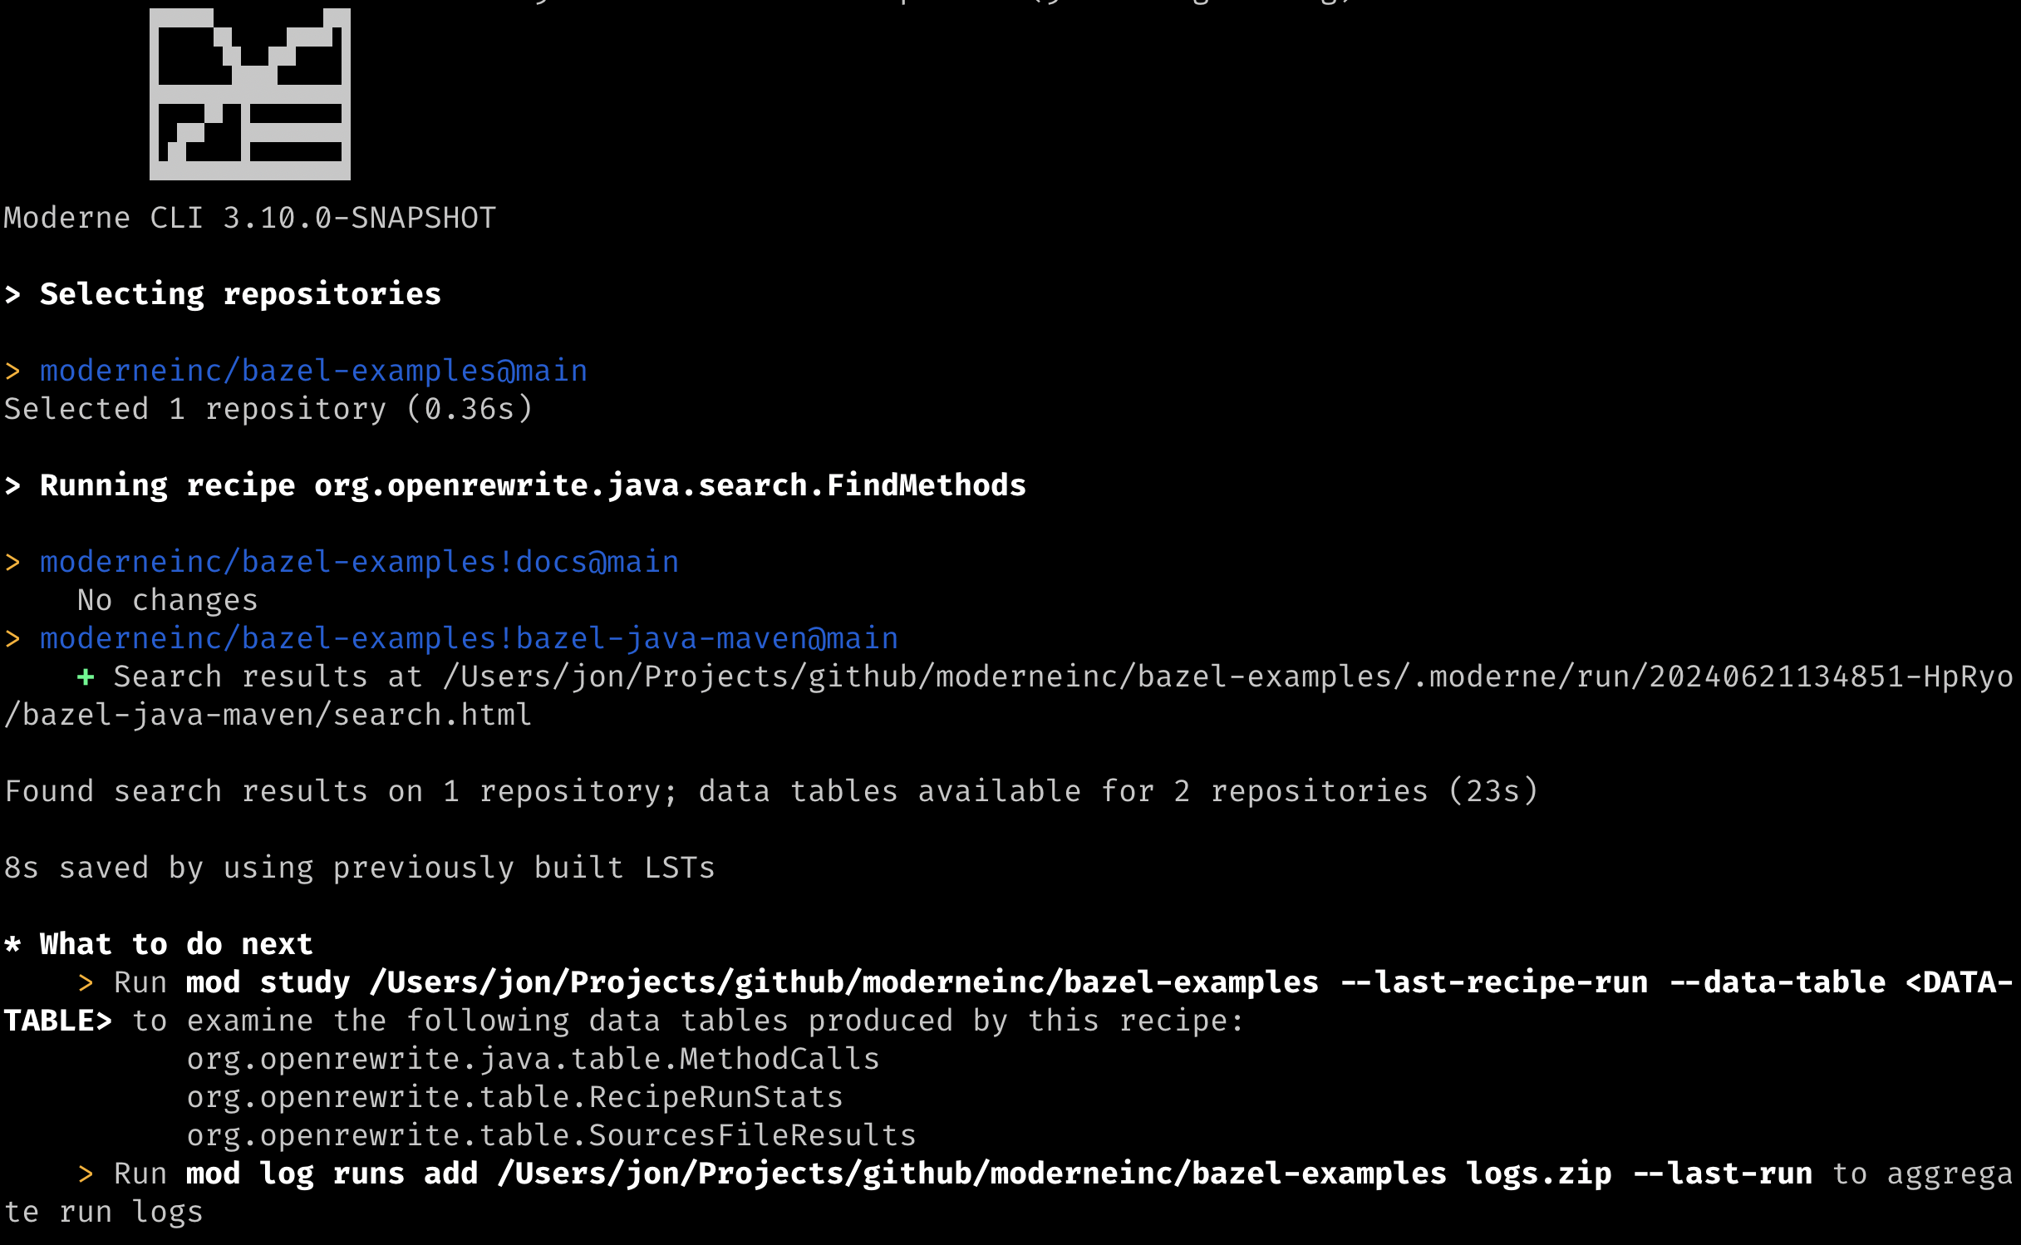Viewport: 2021px width, 1245px height.
Task: Click the white chevron before Running recipe
Action: tap(12, 486)
